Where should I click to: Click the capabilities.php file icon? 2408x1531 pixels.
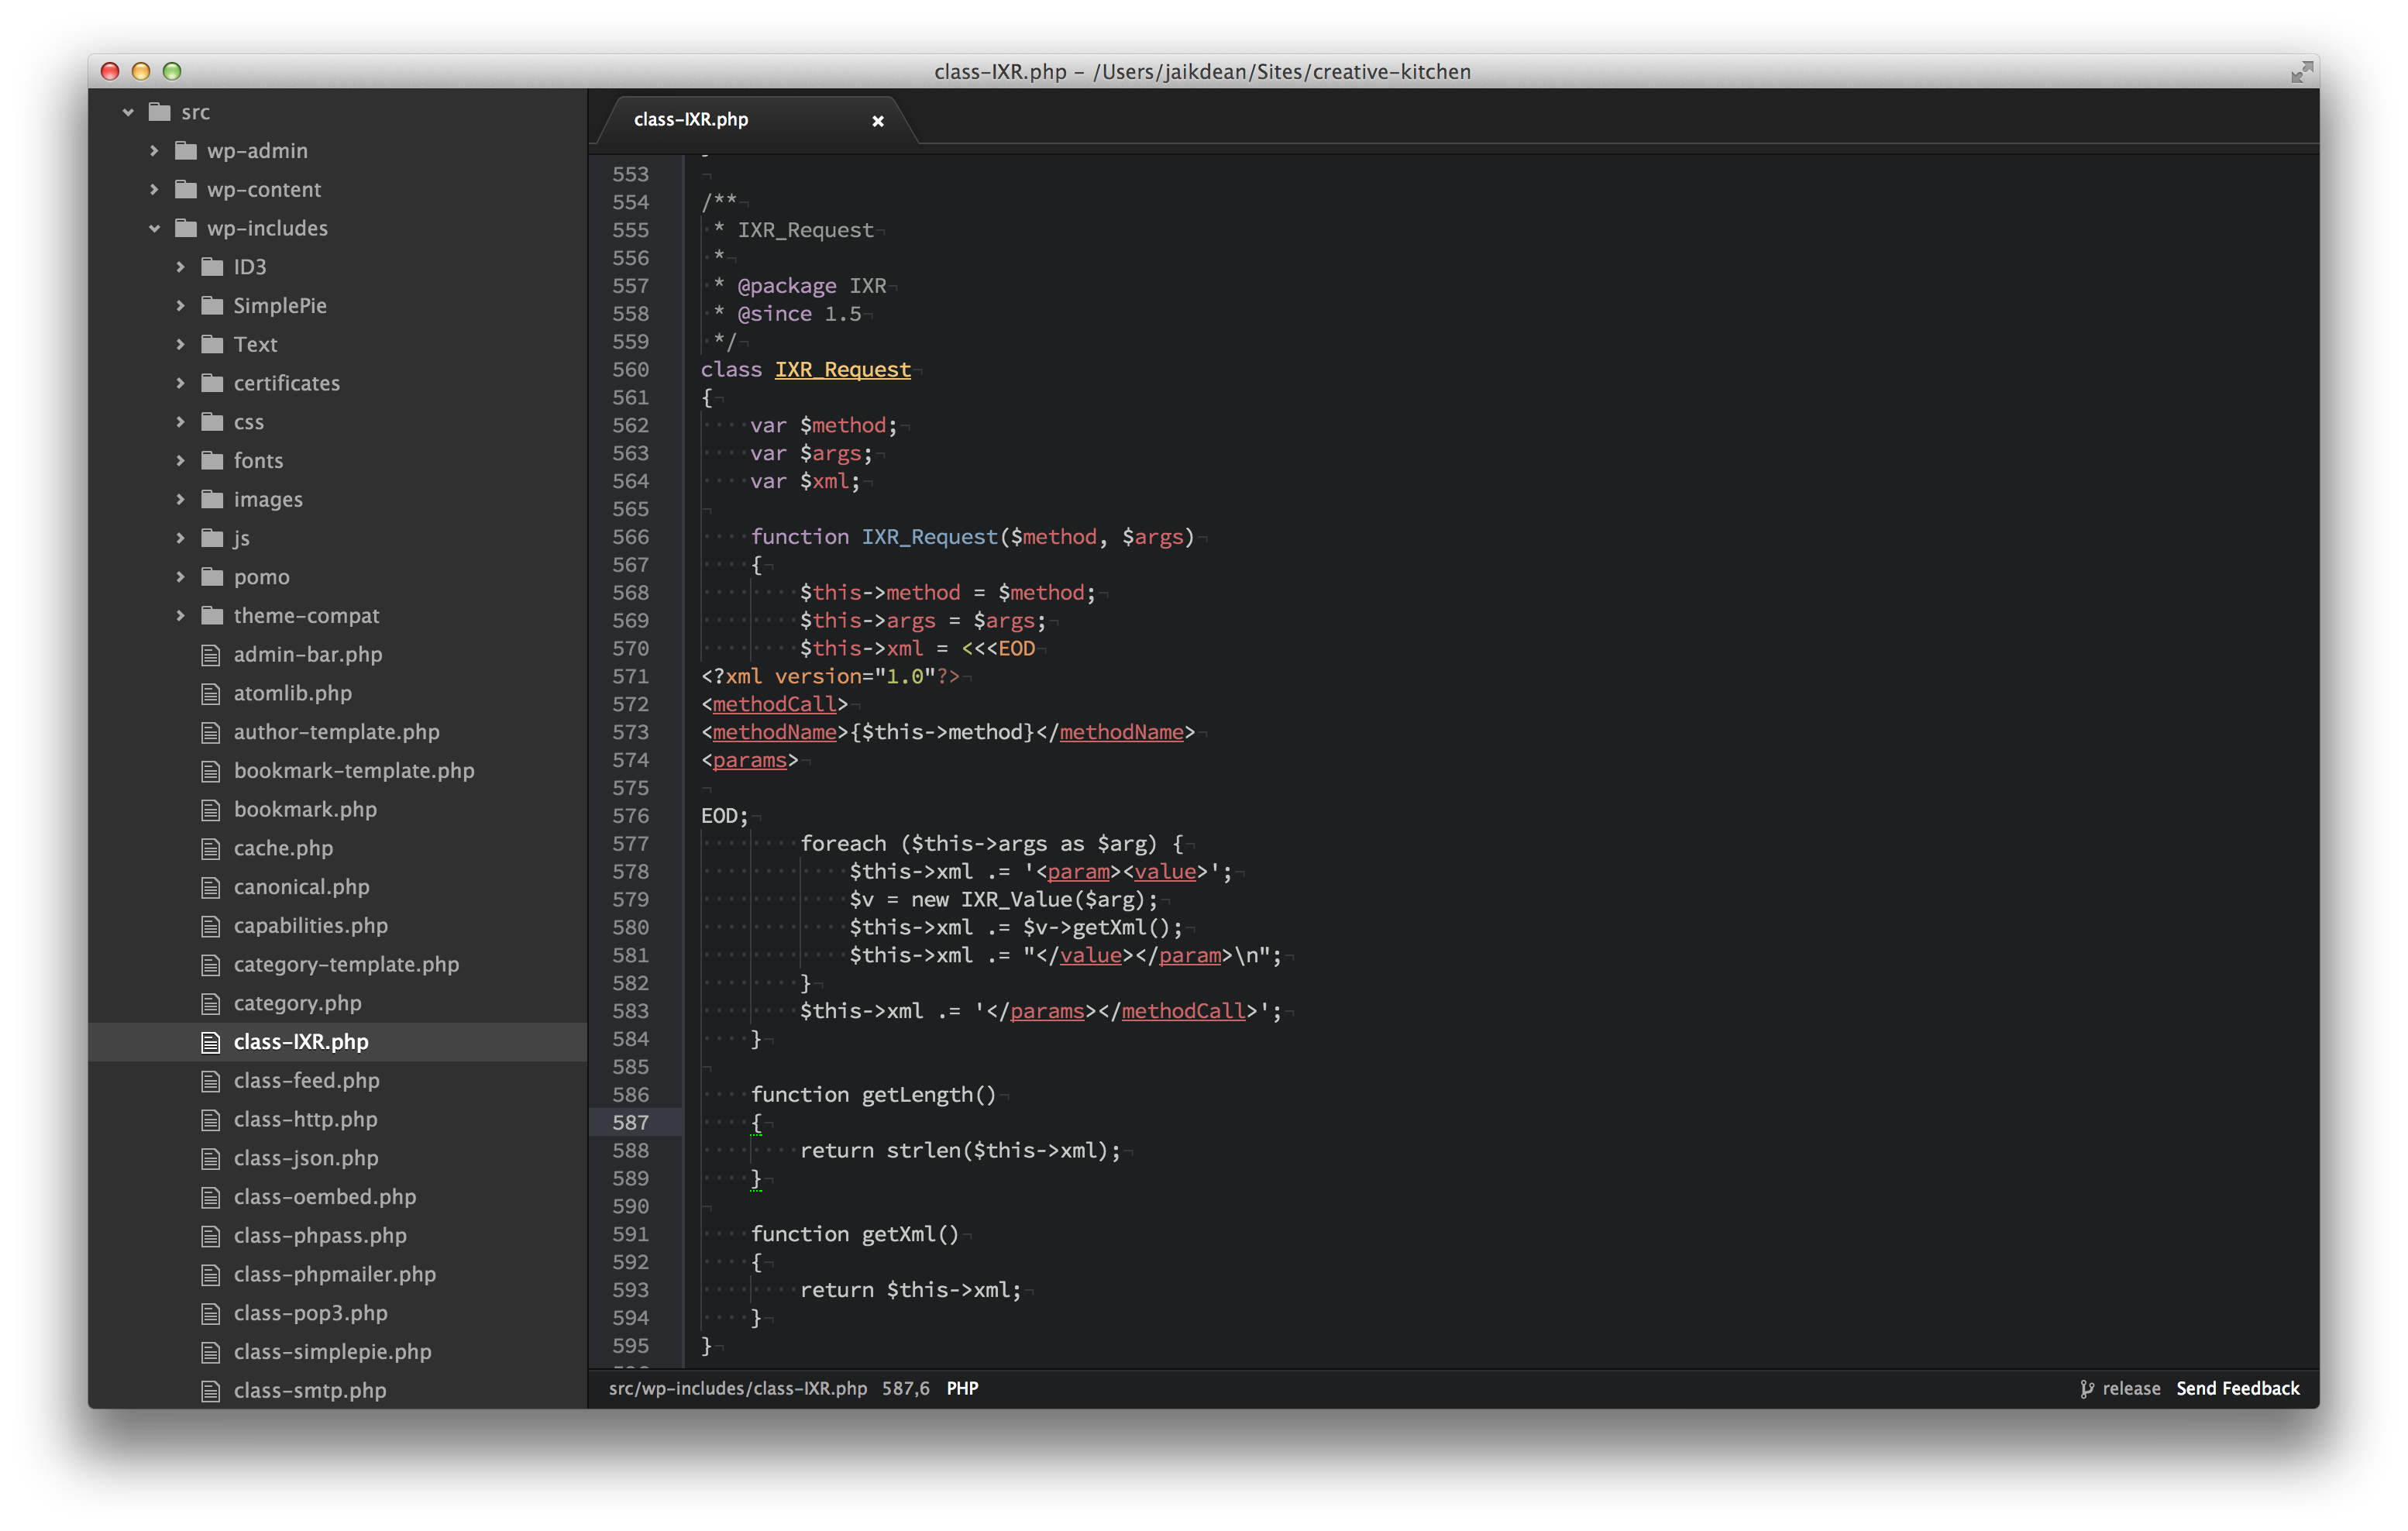pyautogui.click(x=211, y=926)
